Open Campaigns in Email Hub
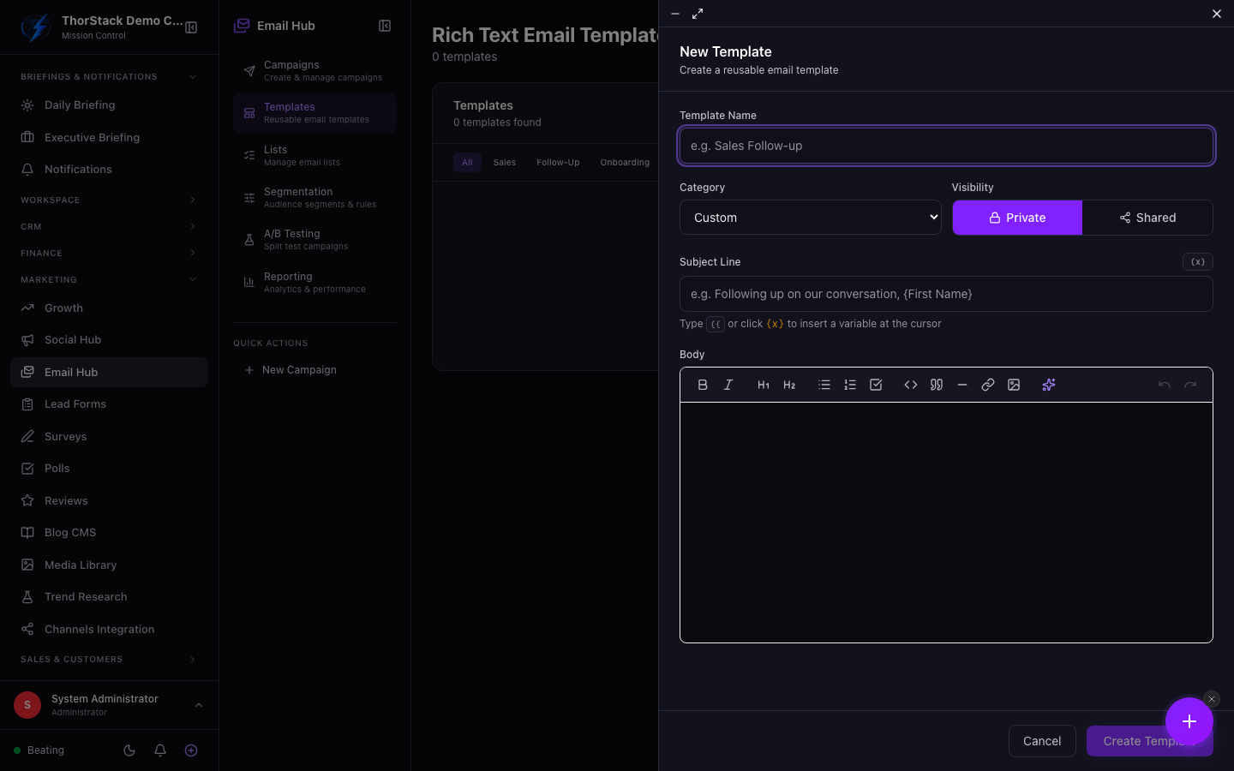The image size is (1234, 771). tap(314, 71)
